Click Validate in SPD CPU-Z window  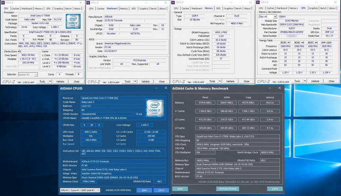(315, 81)
